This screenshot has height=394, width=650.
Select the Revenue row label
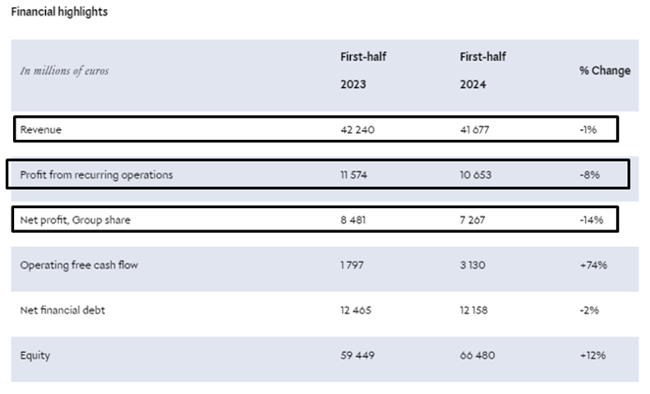coord(40,130)
